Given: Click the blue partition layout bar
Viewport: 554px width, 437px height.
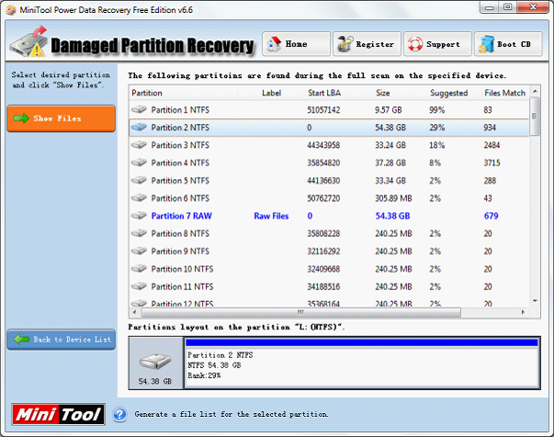Looking at the screenshot, I should (x=361, y=342).
